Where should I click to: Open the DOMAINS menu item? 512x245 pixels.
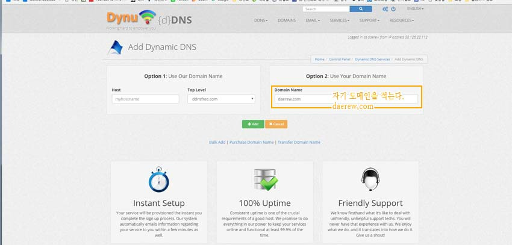(x=287, y=20)
